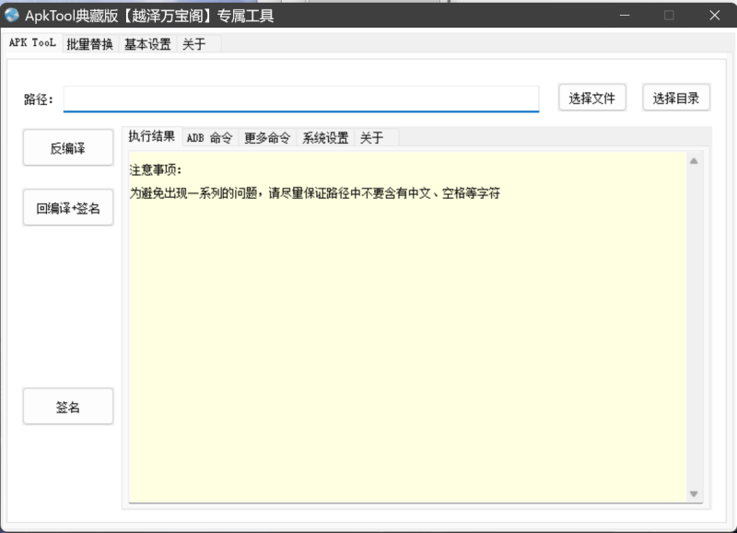Click the 选择目录 button
The height and width of the screenshot is (533, 737).
pos(676,98)
